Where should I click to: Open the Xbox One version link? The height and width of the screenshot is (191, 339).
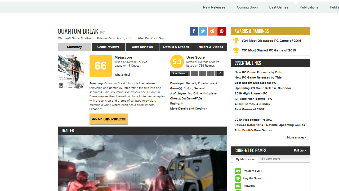tap(157, 38)
